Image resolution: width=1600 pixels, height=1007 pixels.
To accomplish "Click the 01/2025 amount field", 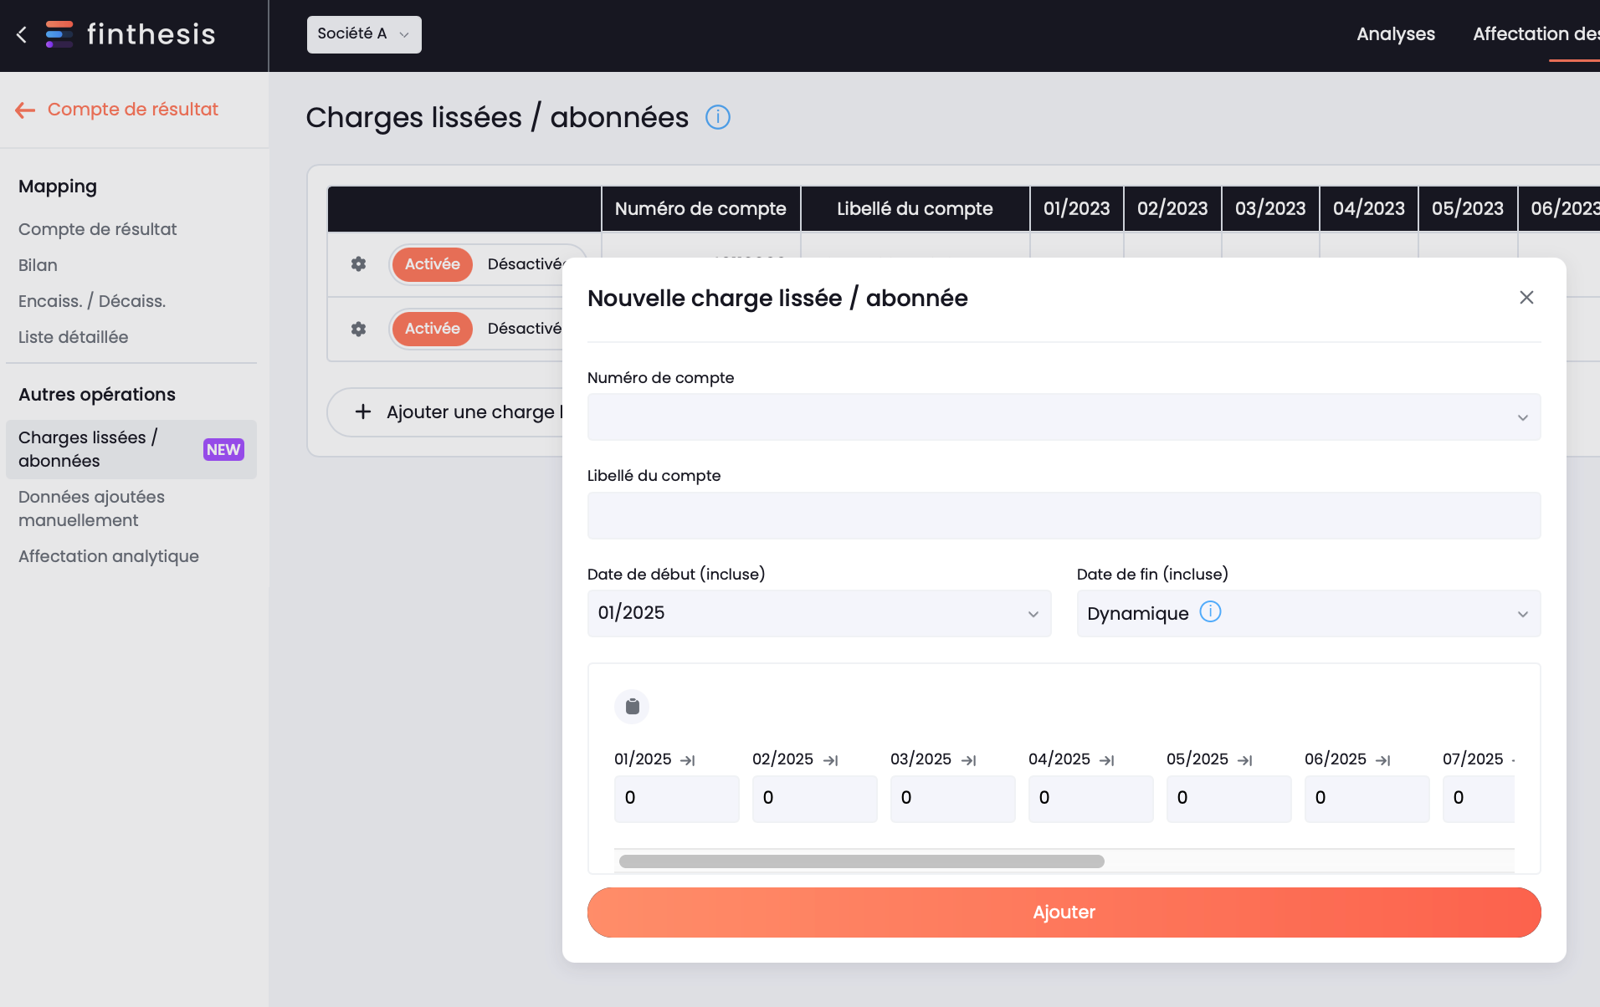I will pos(677,799).
